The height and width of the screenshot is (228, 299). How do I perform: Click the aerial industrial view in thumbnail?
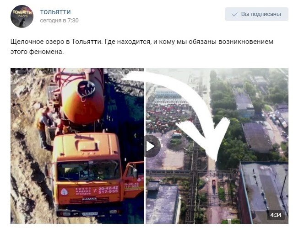click(x=217, y=146)
